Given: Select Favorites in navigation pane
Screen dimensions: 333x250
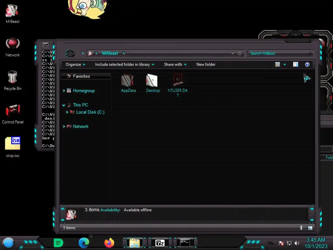Looking at the screenshot, I should [x=86, y=76].
